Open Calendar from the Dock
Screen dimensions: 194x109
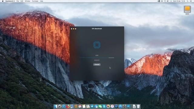click(80, 106)
